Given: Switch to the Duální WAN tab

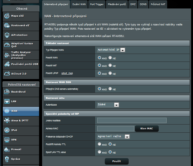Looking at the screenshot, I should pos(79,5).
